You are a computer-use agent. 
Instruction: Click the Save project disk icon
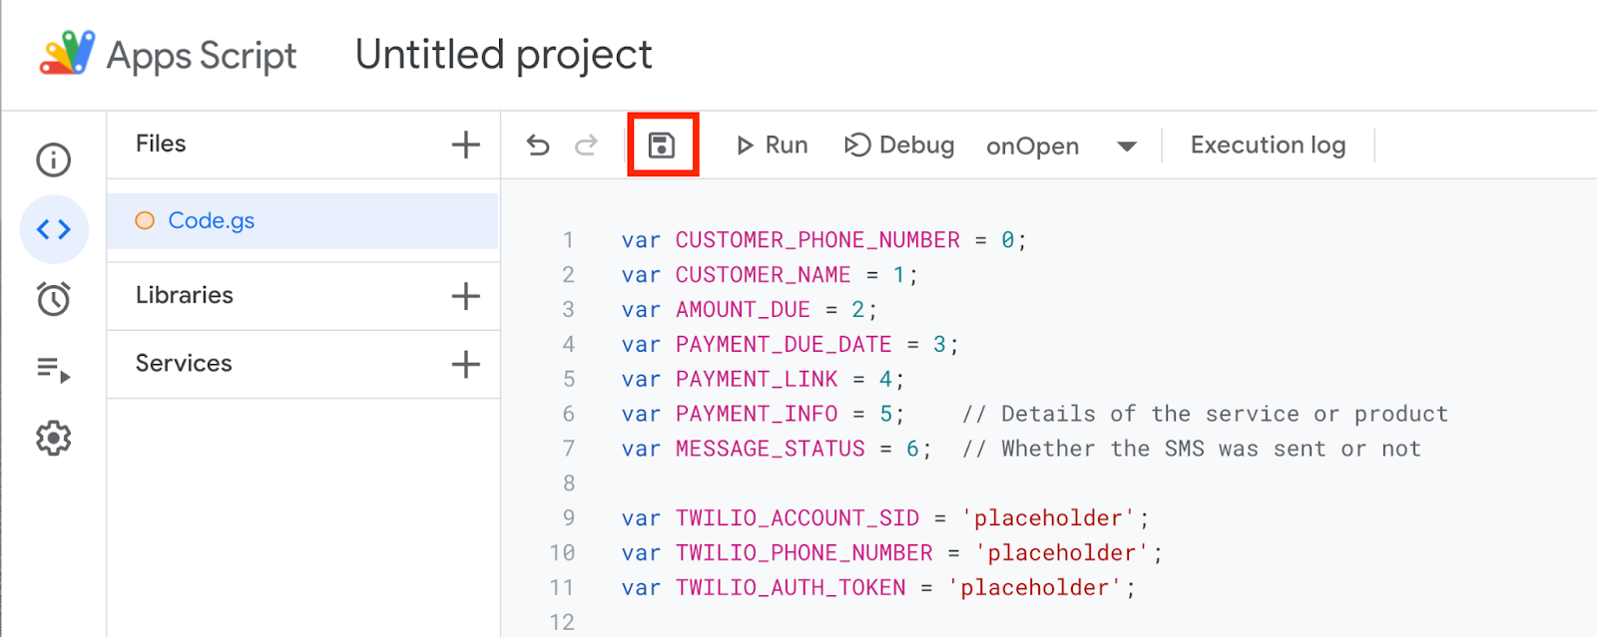(662, 146)
